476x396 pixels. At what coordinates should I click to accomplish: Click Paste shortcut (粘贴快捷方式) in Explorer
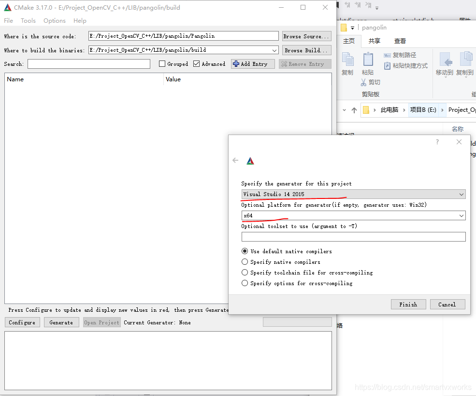pos(406,66)
